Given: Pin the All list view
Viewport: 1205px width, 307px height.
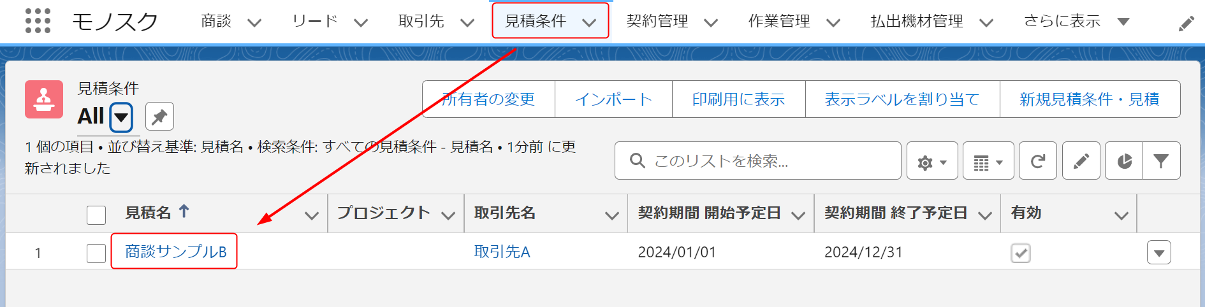Looking at the screenshot, I should point(159,117).
